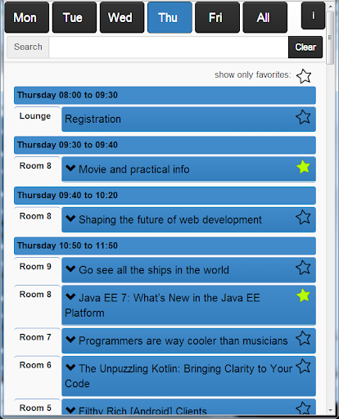
Task: Expand Java EE 7 session details chevron
Action: pyautogui.click(x=70, y=296)
